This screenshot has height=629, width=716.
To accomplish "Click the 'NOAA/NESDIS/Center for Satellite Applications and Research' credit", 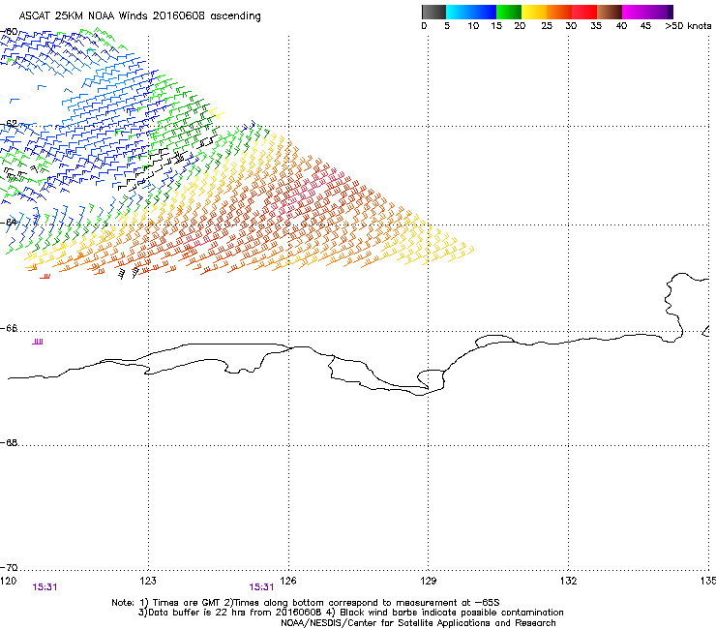I will (x=418, y=623).
